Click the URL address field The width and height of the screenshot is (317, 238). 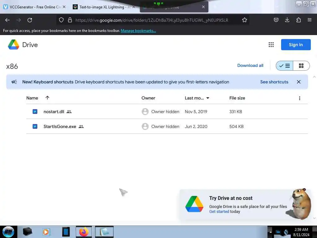(152, 20)
